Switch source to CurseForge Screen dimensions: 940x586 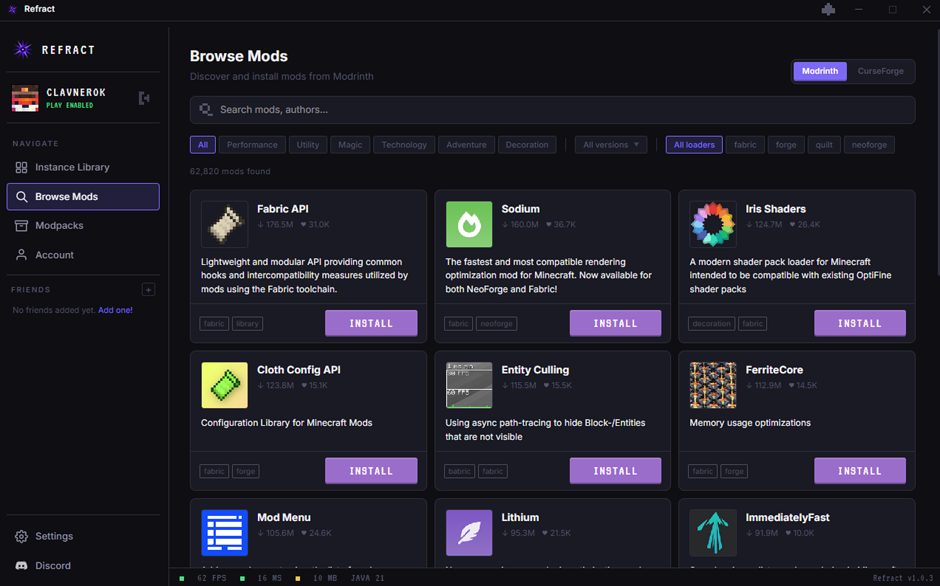(880, 71)
